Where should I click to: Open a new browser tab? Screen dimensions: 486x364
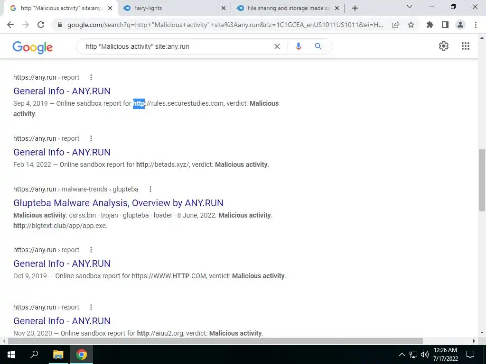355,9
